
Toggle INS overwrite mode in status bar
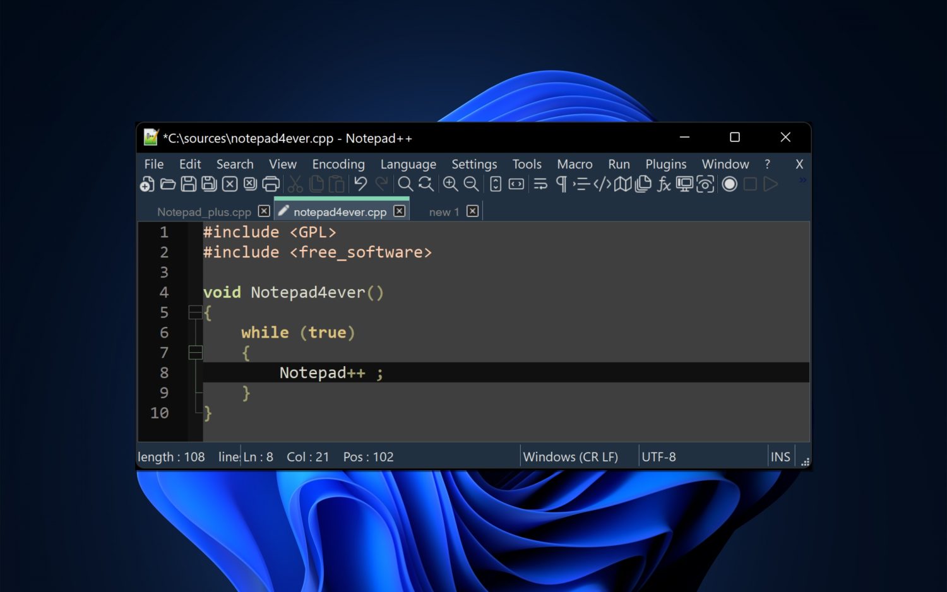[780, 456]
